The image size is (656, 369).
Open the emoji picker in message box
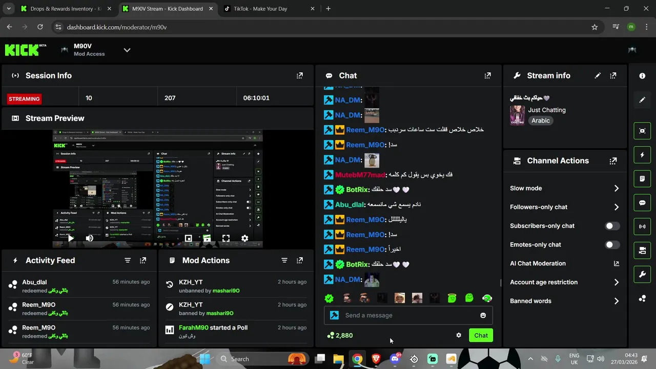483,315
